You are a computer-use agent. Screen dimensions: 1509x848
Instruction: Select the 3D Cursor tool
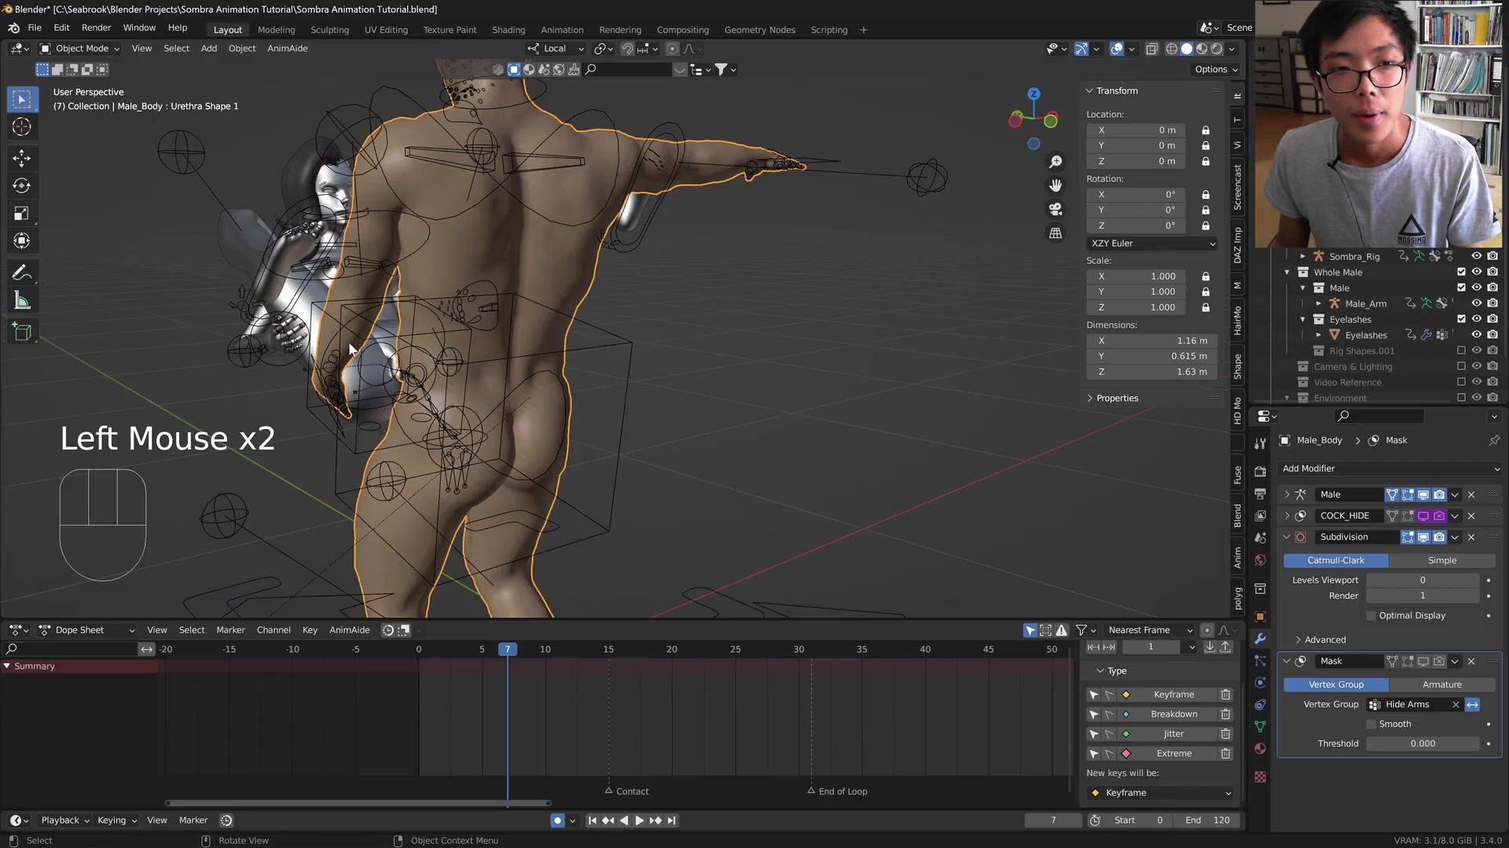21,127
